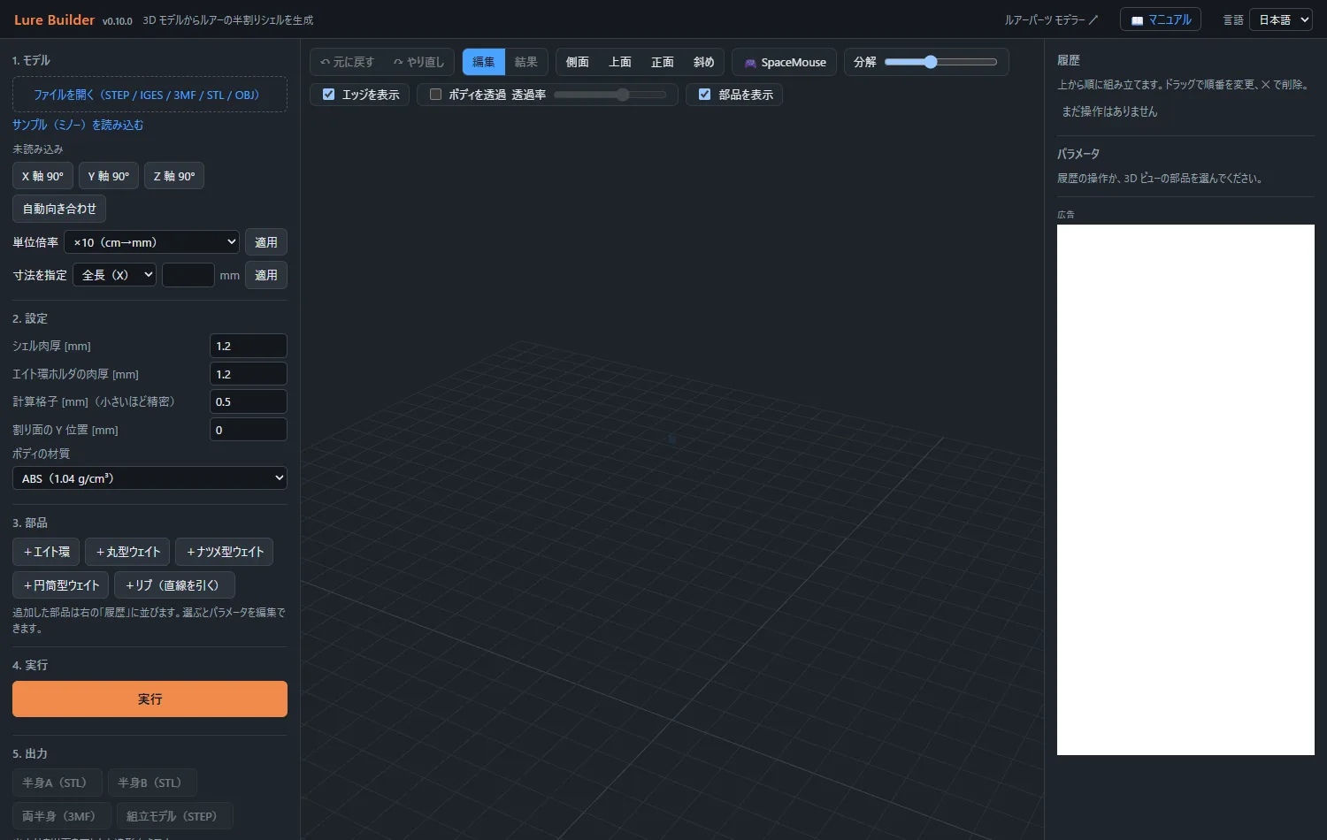
Task: Click the SpaceMouse button
Action: pos(785,62)
